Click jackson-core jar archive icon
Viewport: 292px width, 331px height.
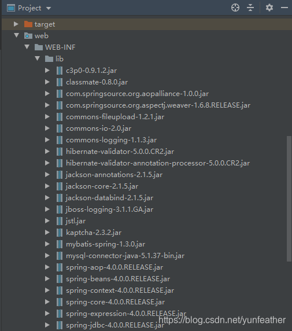click(x=60, y=186)
